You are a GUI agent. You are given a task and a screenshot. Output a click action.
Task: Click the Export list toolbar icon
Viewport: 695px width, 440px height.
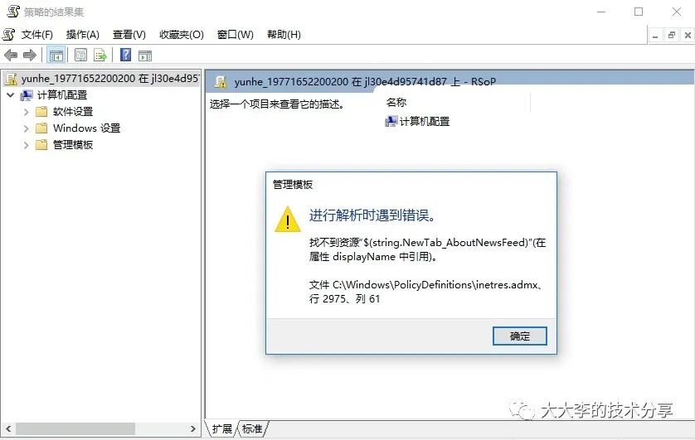pyautogui.click(x=100, y=56)
